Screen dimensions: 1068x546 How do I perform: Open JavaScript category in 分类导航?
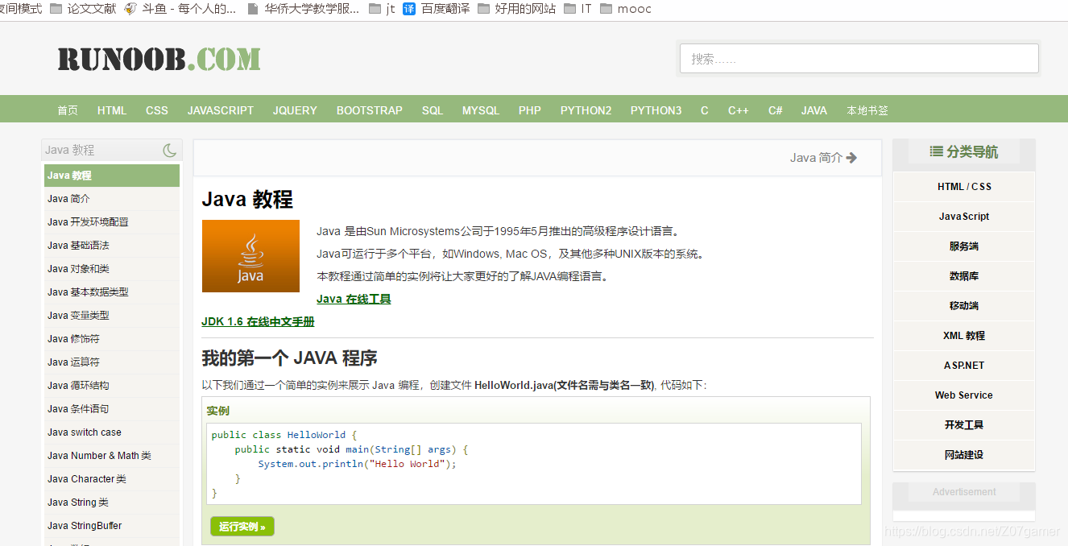[x=964, y=217]
